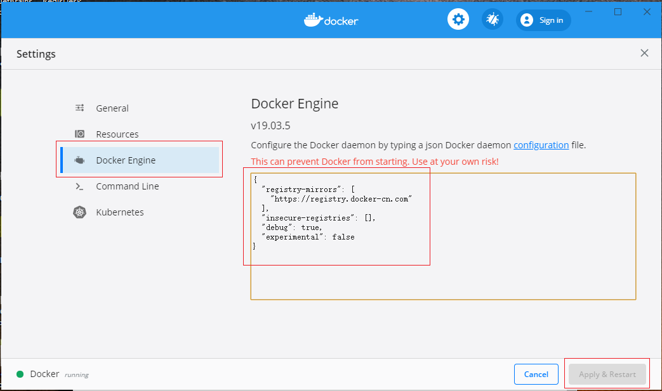Screen dimensions: 662x391
Task: Maximize the Docker Desktop window
Action: tap(618, 12)
